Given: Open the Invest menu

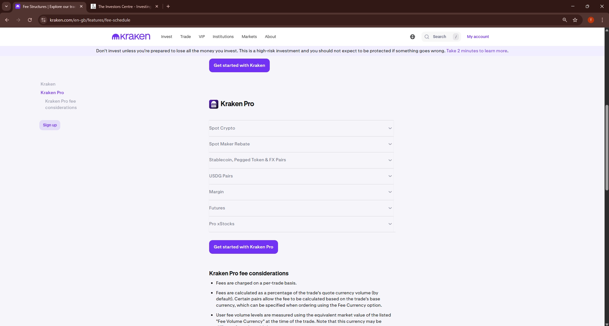Looking at the screenshot, I should 167,37.
